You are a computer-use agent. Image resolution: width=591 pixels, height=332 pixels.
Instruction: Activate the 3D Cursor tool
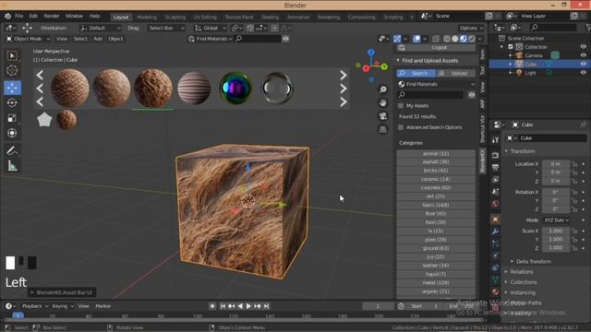click(12, 70)
